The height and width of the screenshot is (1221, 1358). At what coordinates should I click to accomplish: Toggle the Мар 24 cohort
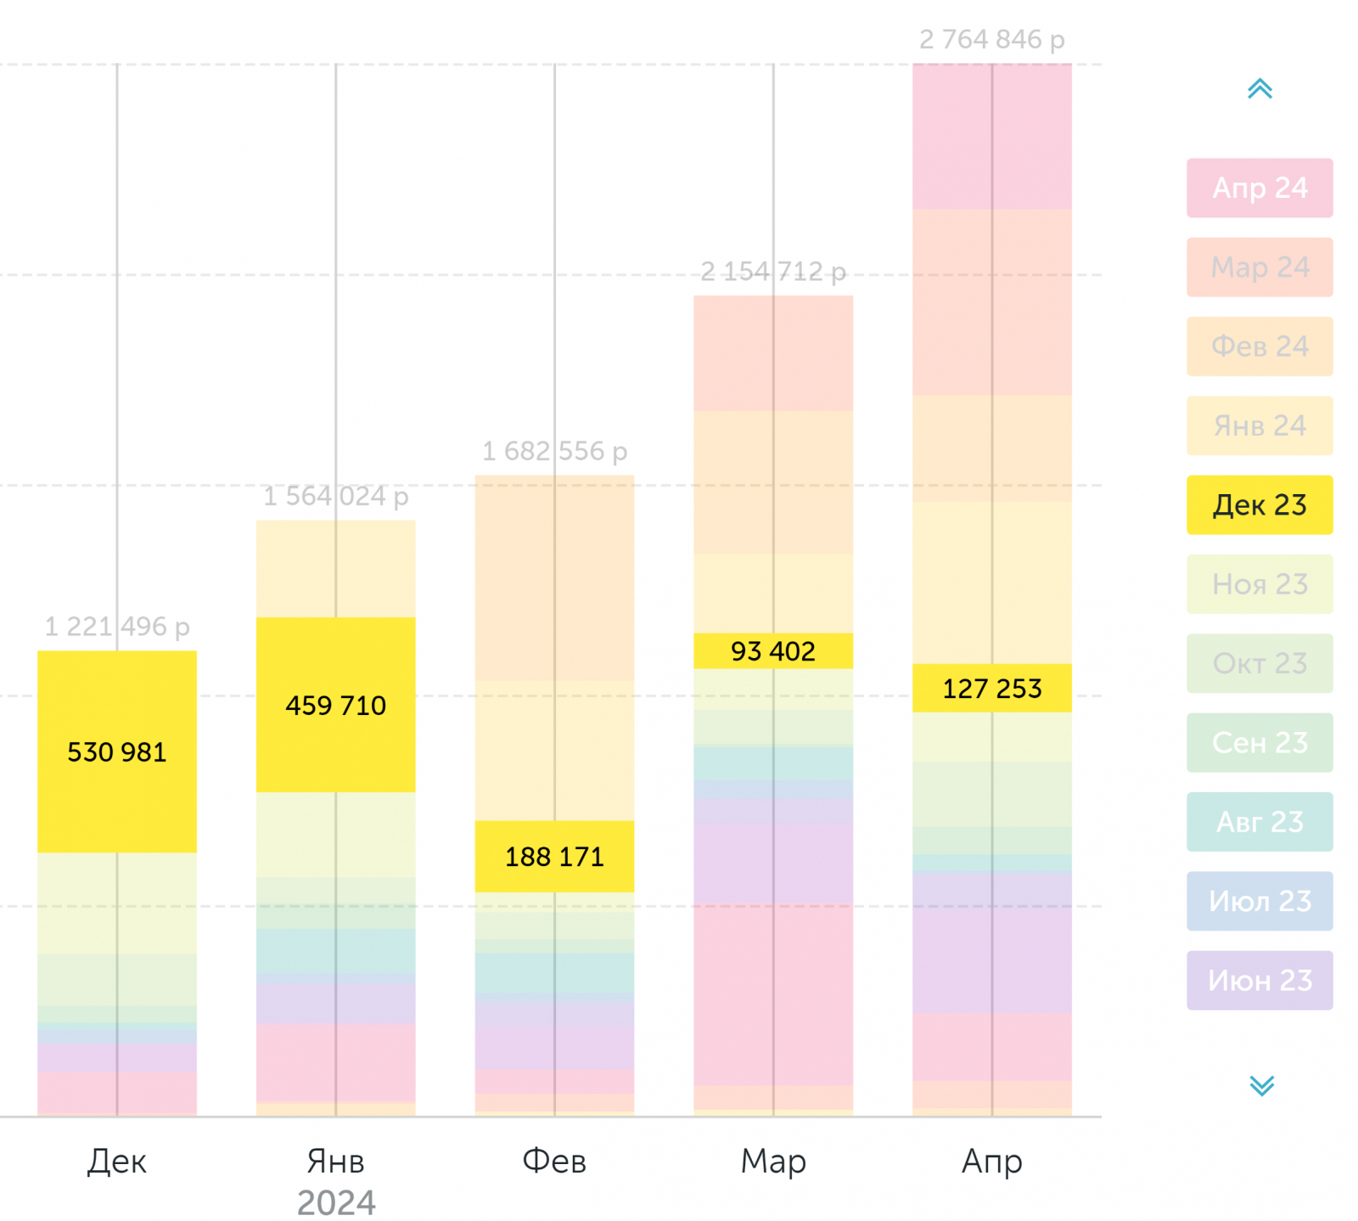coord(1259,267)
